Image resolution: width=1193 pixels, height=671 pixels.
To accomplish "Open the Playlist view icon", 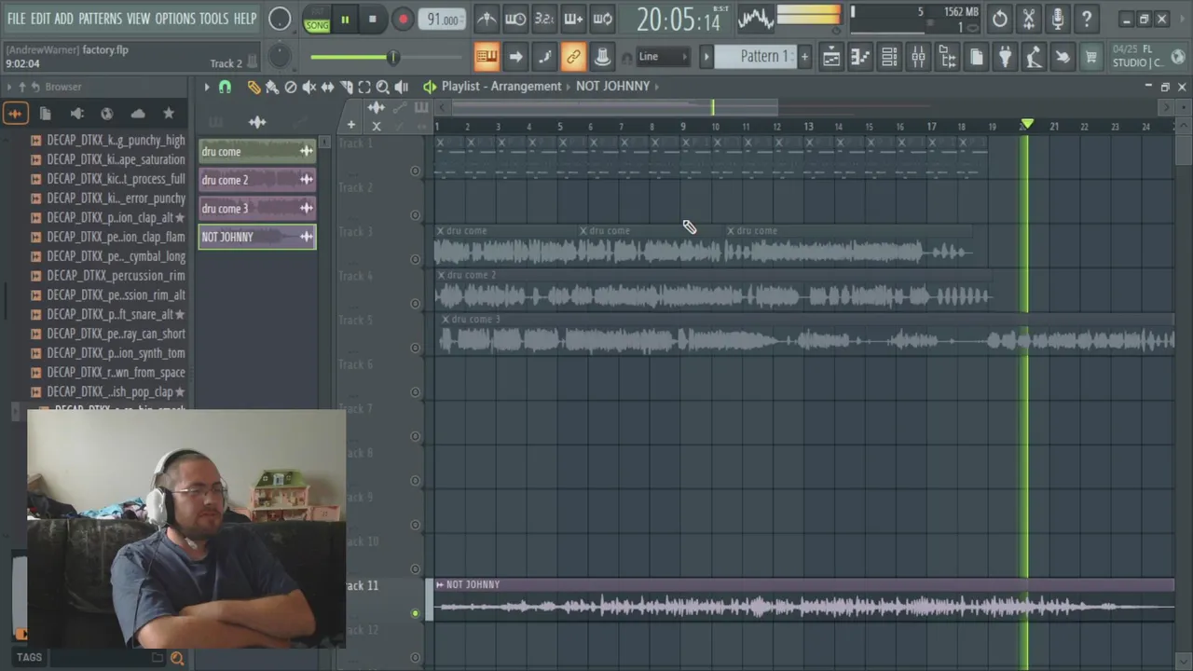I will point(831,58).
